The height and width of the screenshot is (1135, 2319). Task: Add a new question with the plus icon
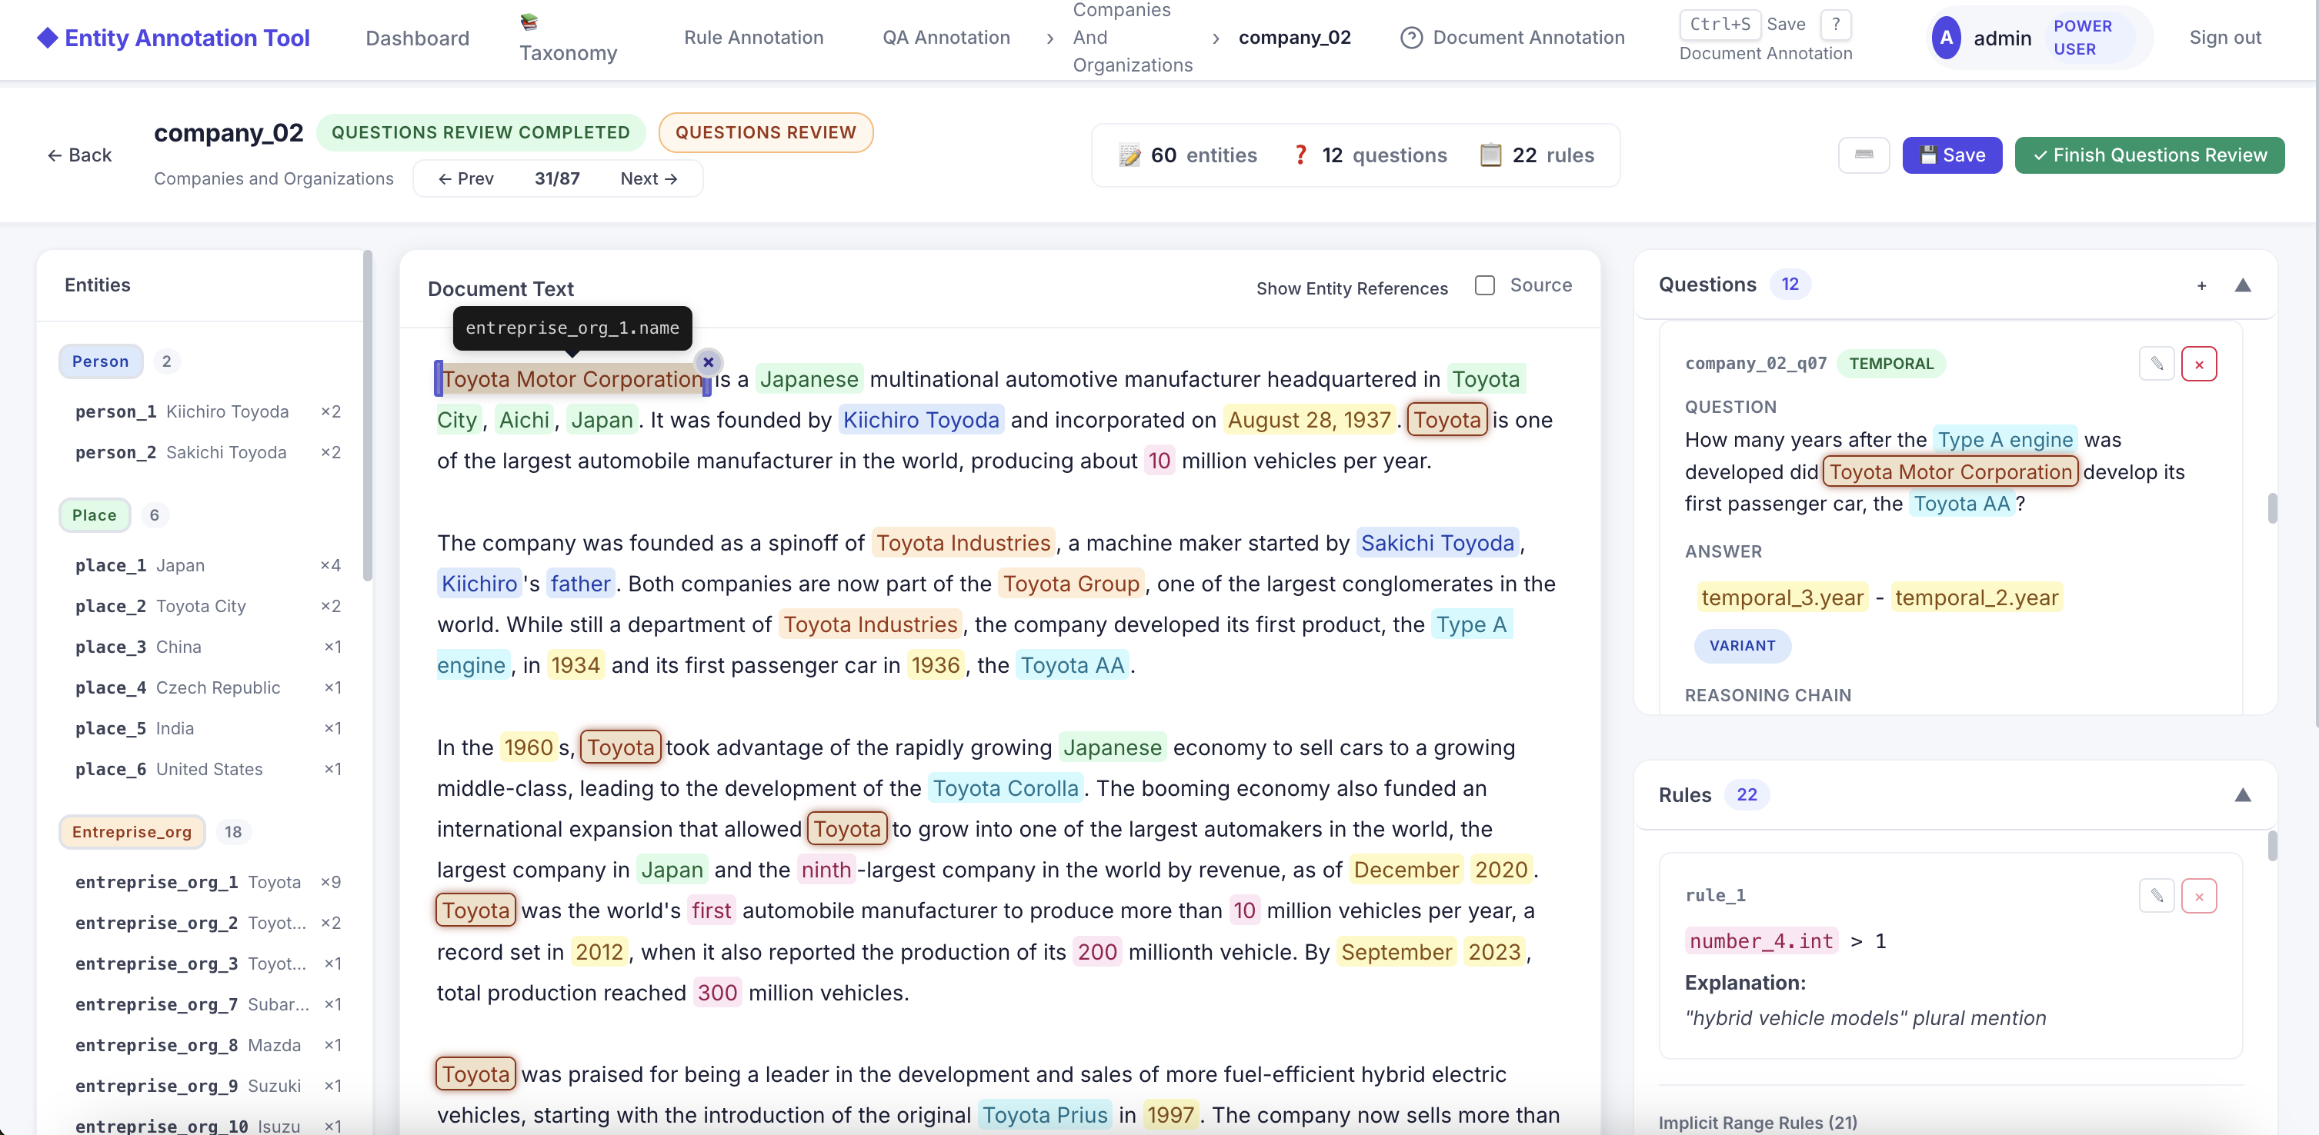pos(2201,285)
